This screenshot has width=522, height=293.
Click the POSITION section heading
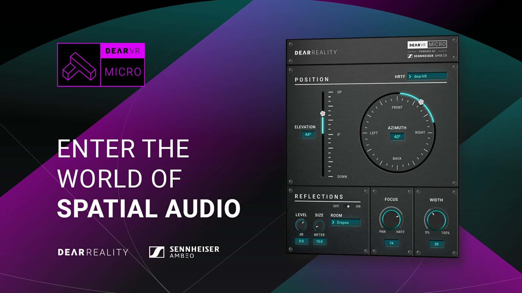point(312,79)
